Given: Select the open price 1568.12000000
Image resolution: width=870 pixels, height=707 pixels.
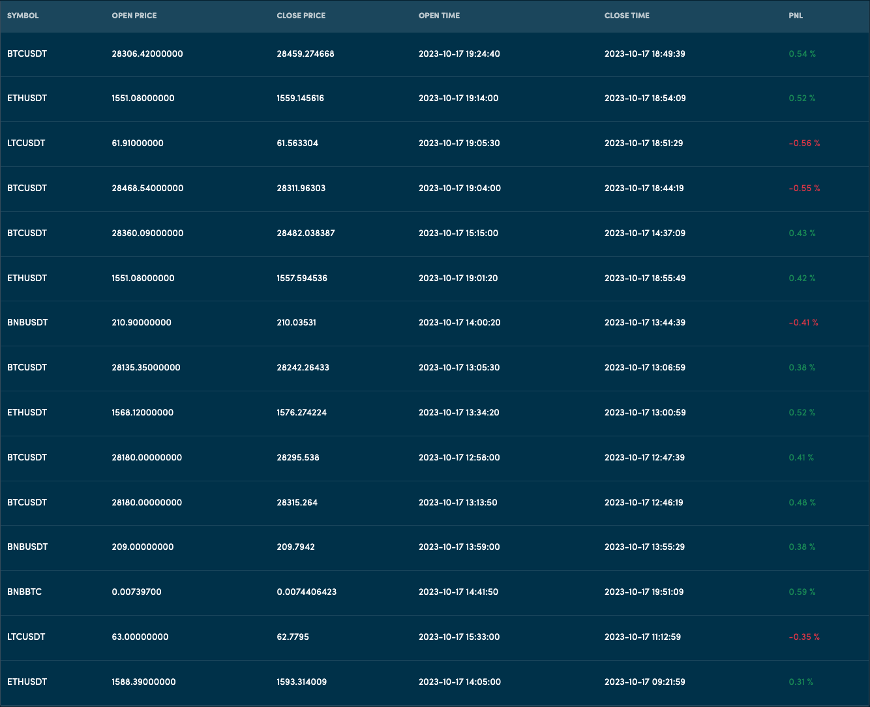Looking at the screenshot, I should pyautogui.click(x=143, y=413).
